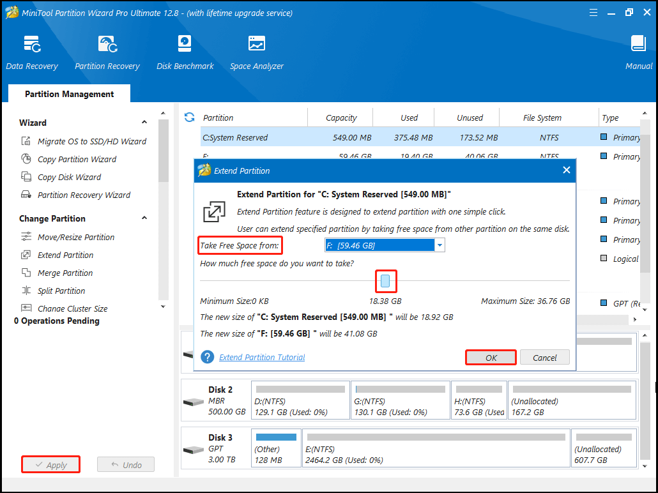Image resolution: width=658 pixels, height=493 pixels.
Task: Choose Merge Partition
Action: pyautogui.click(x=57, y=273)
